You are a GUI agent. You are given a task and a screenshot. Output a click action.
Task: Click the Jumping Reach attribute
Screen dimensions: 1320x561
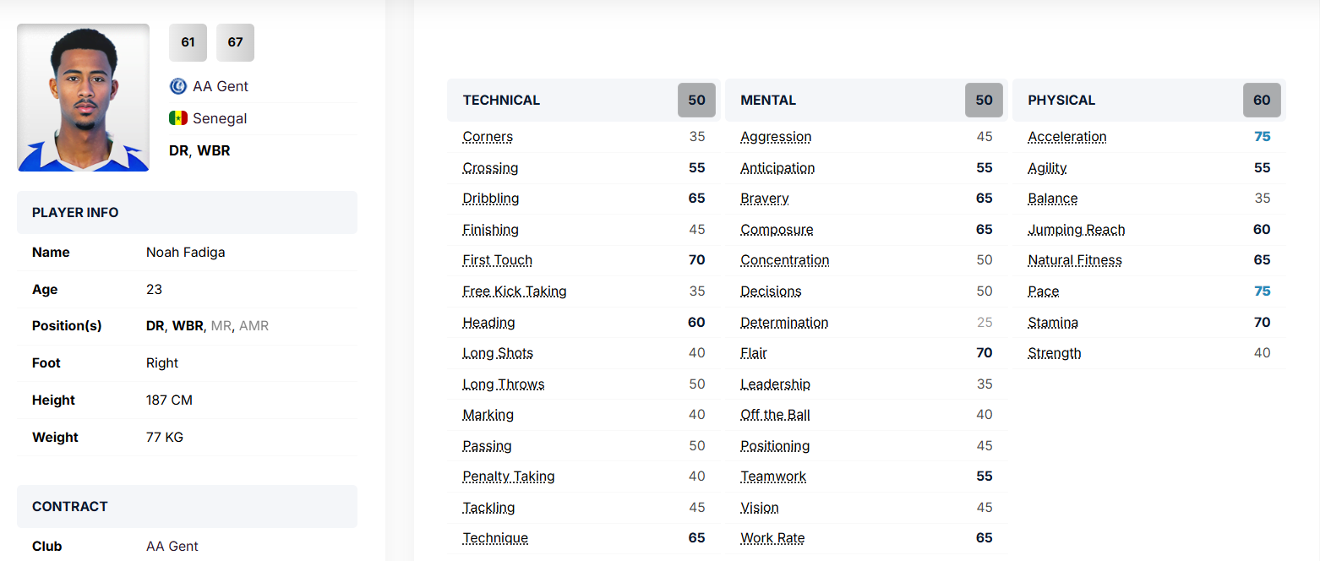click(x=1076, y=230)
